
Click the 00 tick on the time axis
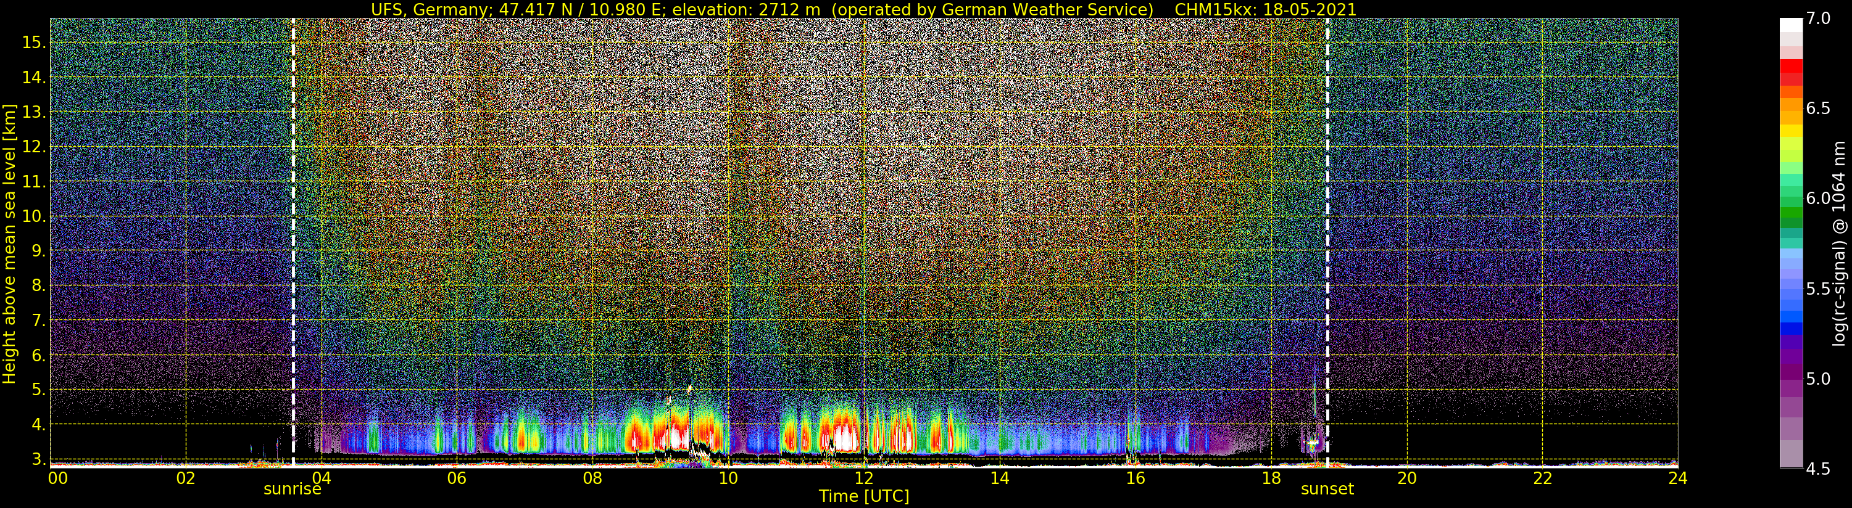(57, 478)
